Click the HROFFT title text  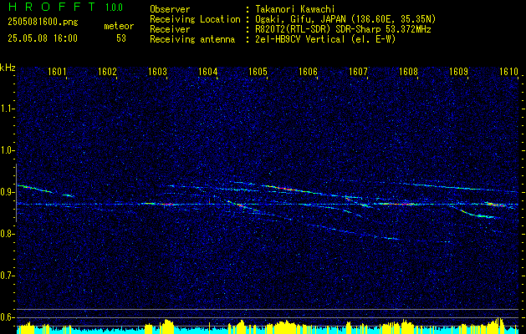coord(51,7)
